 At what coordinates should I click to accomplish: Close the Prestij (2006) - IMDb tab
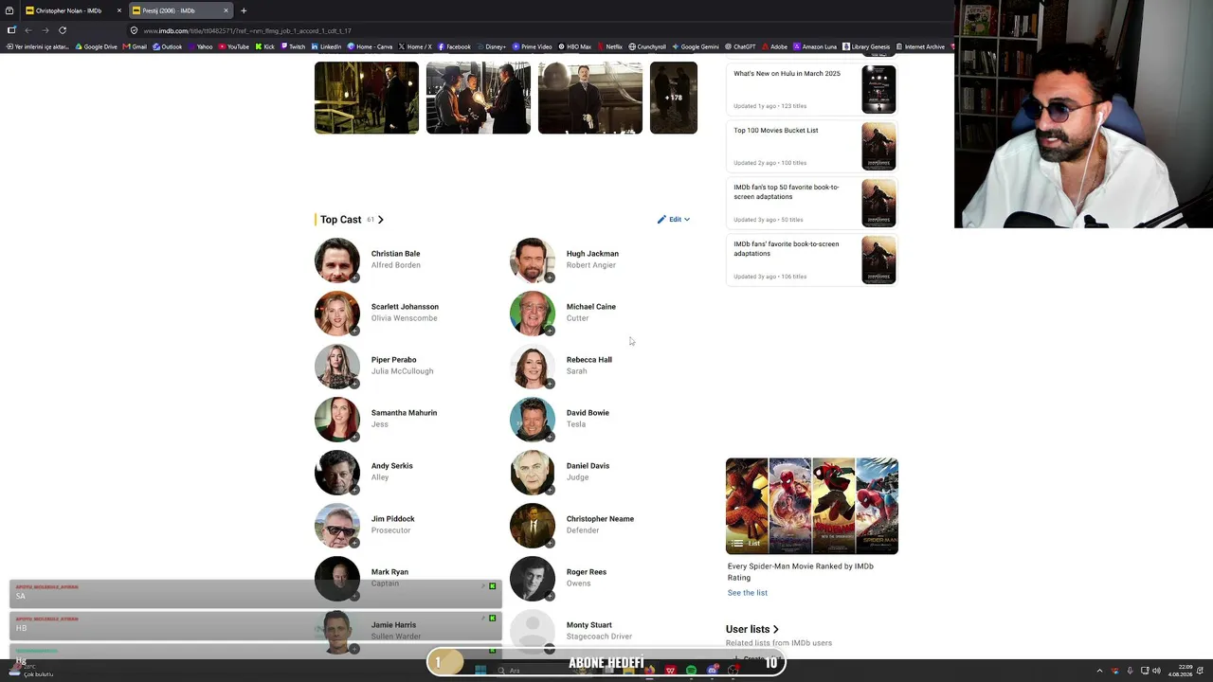(226, 10)
